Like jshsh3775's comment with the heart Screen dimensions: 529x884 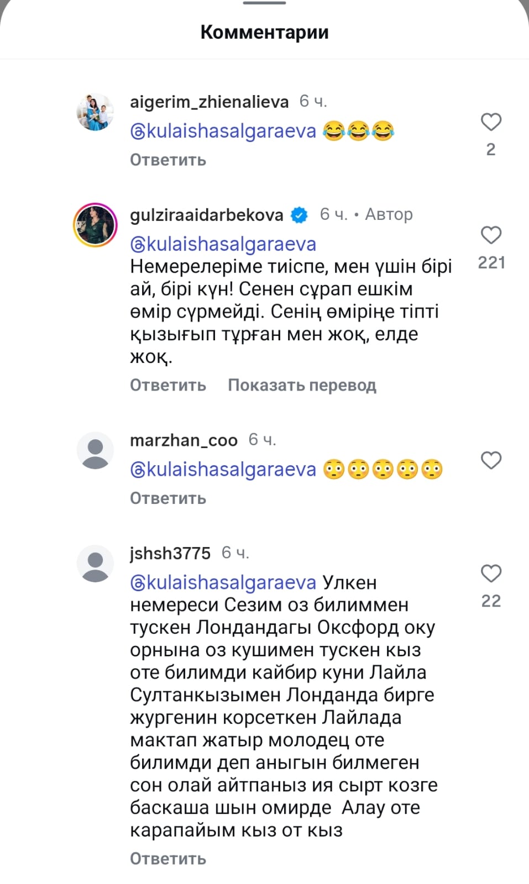(x=491, y=573)
